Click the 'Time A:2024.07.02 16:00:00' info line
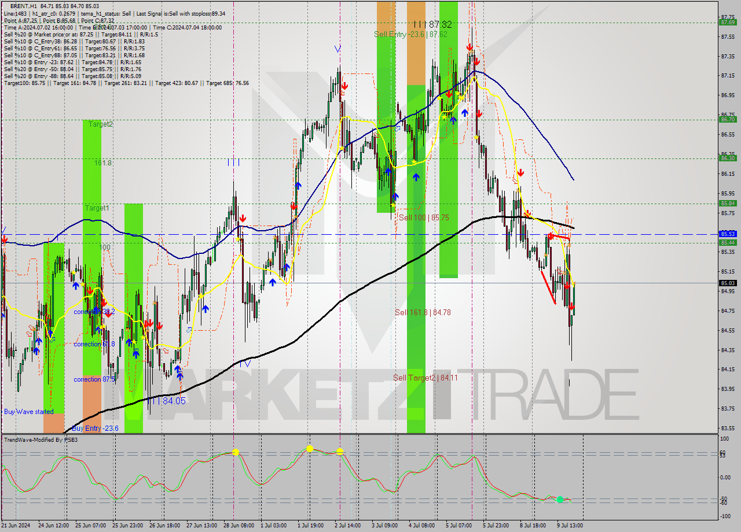741x532 pixels. [x=112, y=27]
